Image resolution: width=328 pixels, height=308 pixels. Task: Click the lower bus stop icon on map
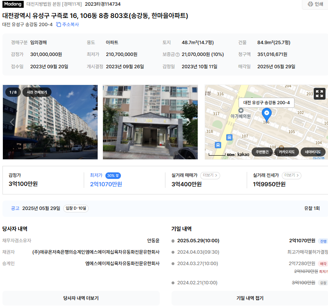218,145
